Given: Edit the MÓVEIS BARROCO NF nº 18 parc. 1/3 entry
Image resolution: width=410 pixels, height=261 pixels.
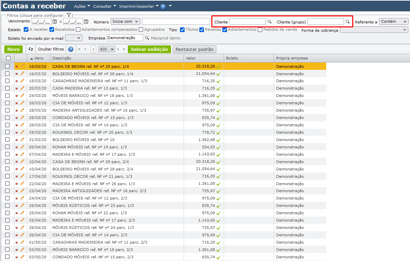Looking at the screenshot, I should (22, 96).
